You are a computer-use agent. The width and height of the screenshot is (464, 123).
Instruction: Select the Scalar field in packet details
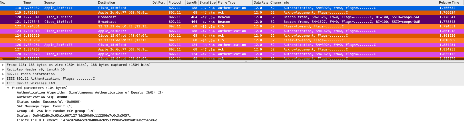pyautogui.click(x=74, y=116)
